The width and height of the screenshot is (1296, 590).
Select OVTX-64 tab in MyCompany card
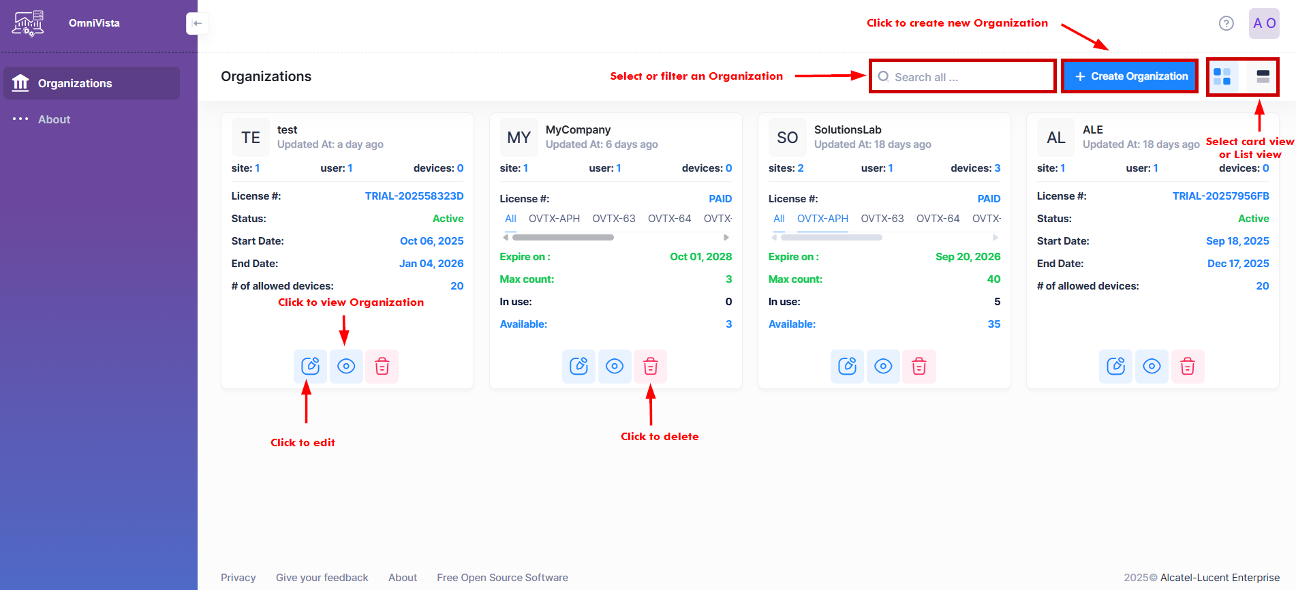tap(669, 219)
